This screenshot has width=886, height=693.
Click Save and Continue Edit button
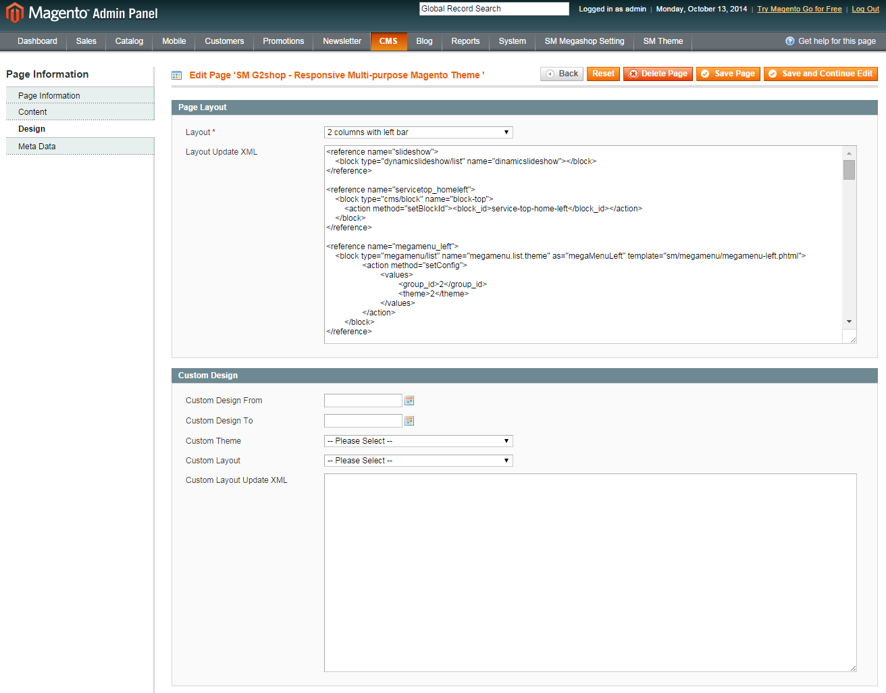tap(820, 74)
